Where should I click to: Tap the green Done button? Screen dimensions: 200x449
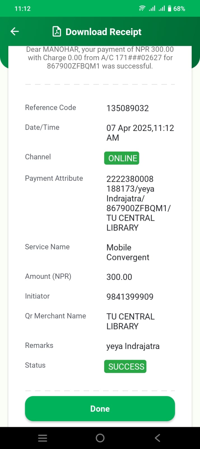point(100,409)
